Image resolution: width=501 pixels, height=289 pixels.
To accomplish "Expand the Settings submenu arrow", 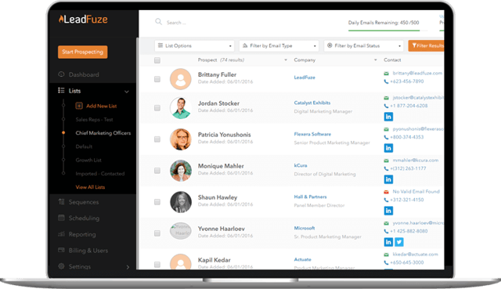I will pyautogui.click(x=128, y=266).
